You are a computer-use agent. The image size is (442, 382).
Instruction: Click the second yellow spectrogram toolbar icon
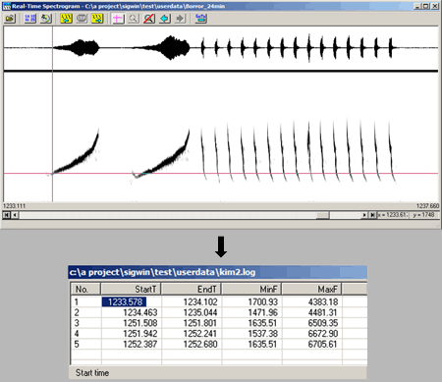[97, 19]
